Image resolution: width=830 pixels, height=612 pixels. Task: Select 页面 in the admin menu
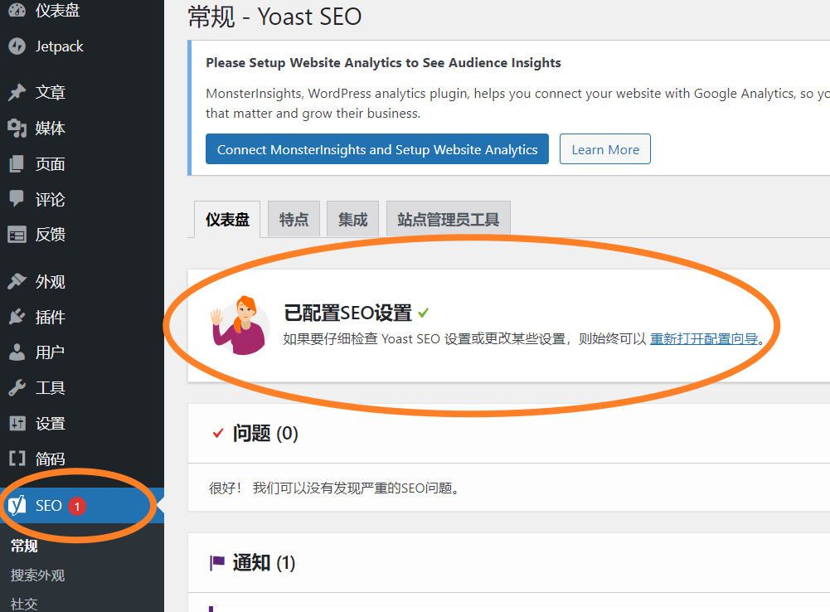tap(82, 164)
